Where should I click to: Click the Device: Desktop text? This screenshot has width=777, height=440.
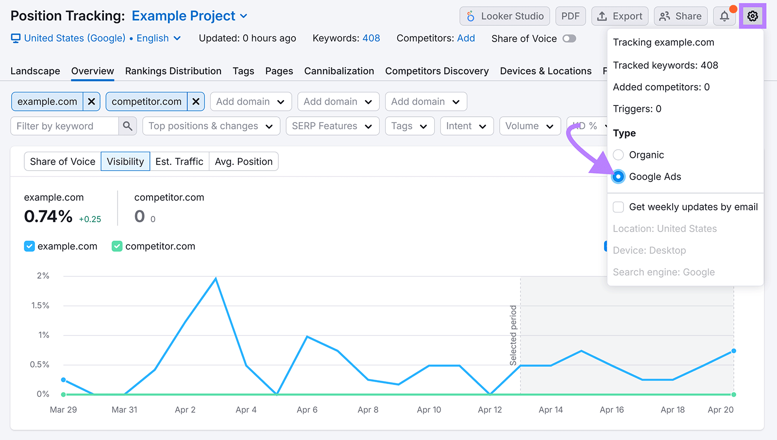(649, 250)
